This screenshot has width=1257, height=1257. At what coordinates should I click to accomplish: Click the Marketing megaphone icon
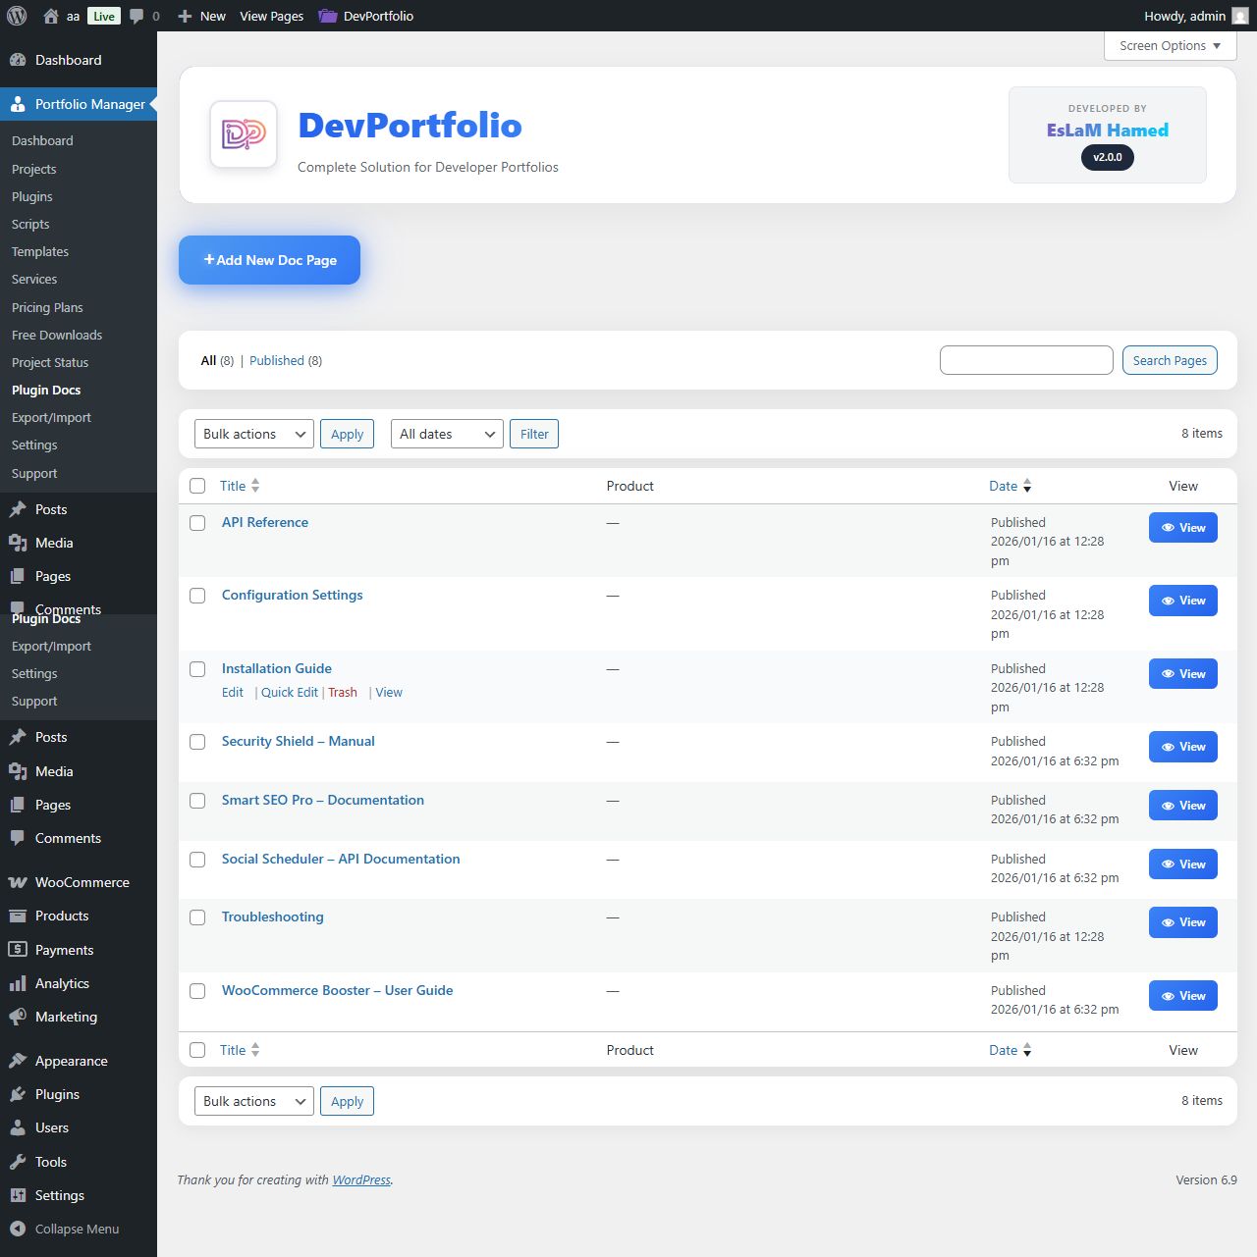coord(18,1017)
